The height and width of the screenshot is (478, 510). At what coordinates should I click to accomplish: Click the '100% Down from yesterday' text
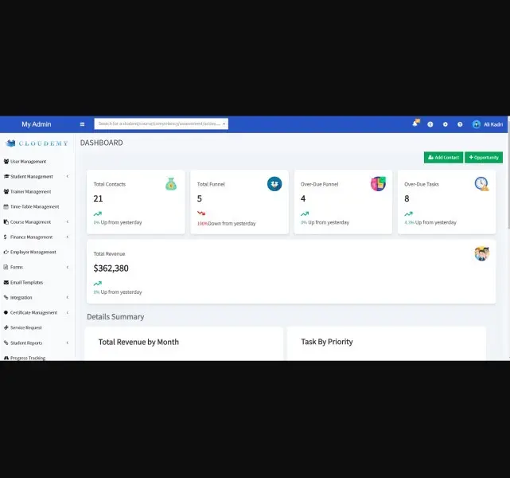coord(227,223)
